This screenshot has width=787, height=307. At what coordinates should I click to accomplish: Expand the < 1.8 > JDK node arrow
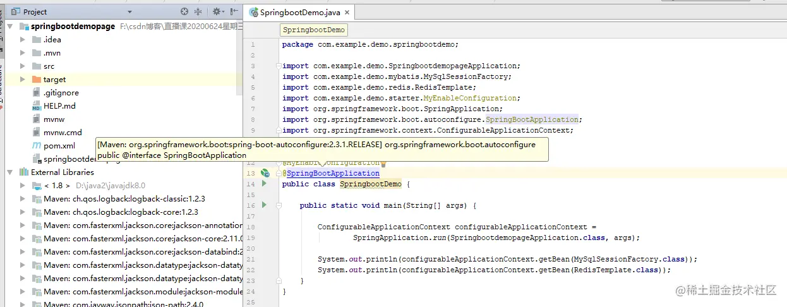23,185
